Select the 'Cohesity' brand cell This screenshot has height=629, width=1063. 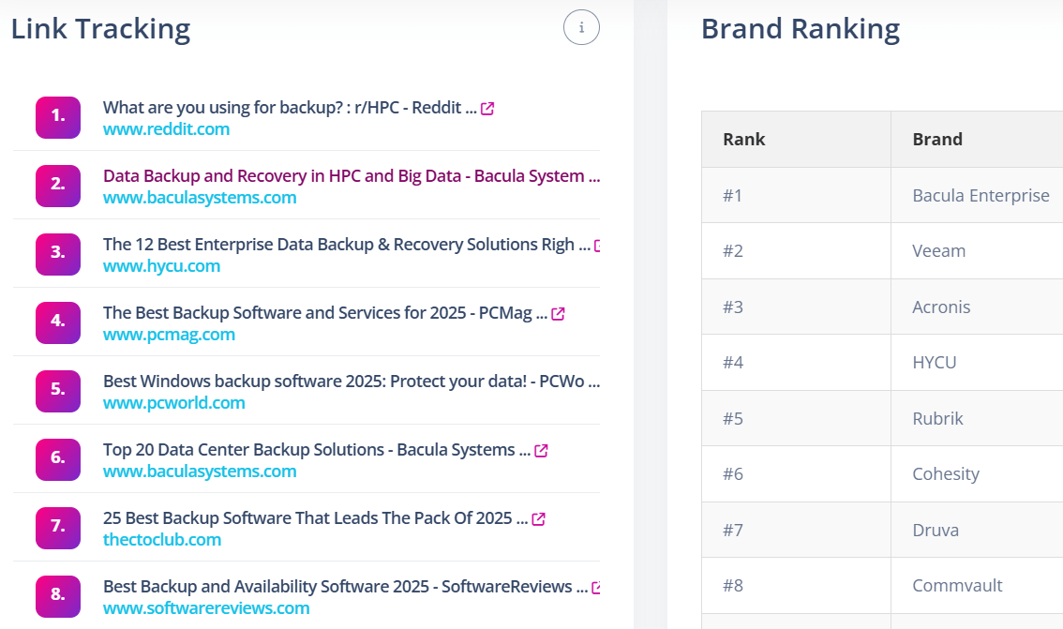[x=977, y=473]
